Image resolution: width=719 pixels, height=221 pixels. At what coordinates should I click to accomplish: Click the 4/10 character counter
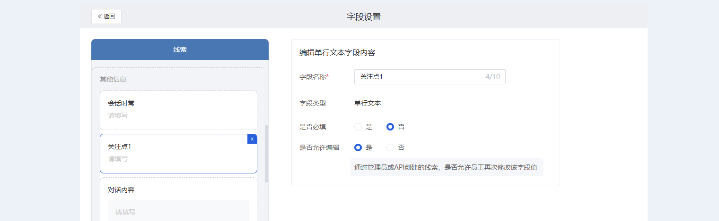(x=492, y=77)
